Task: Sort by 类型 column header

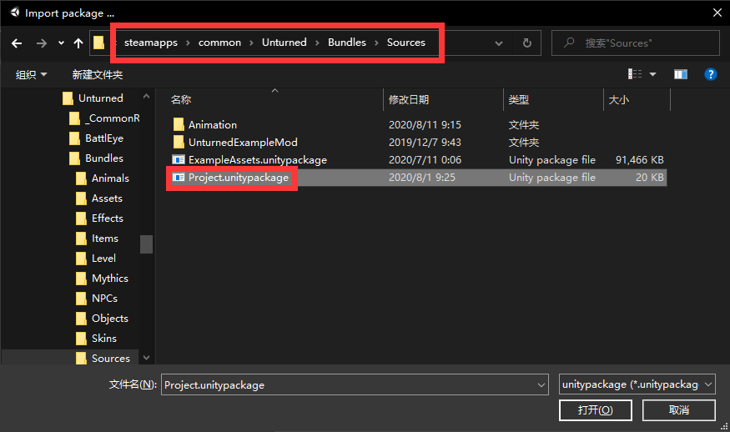Action: coord(519,99)
